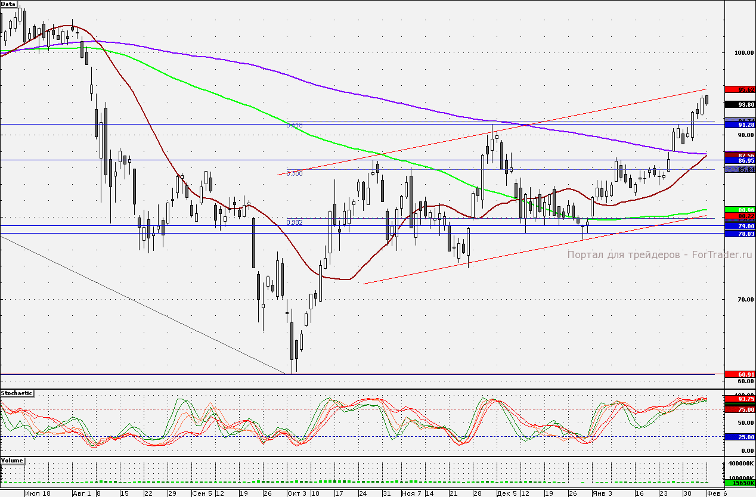Click the 70.00 price axis label
The height and width of the screenshot is (497, 756).
[x=746, y=300]
